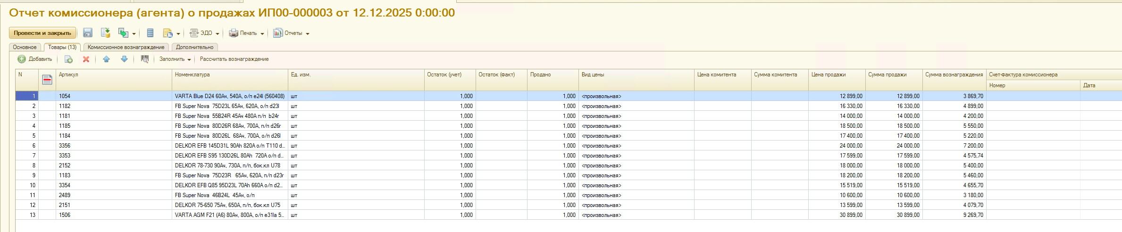Click Рассчитать вознаграждение command
The width and height of the screenshot is (1122, 232).
coord(234,59)
